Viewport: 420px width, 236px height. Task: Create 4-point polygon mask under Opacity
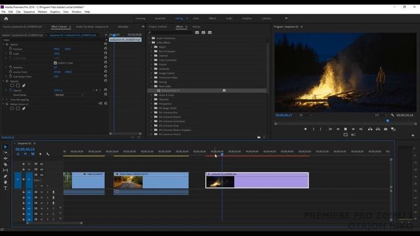click(x=18, y=86)
